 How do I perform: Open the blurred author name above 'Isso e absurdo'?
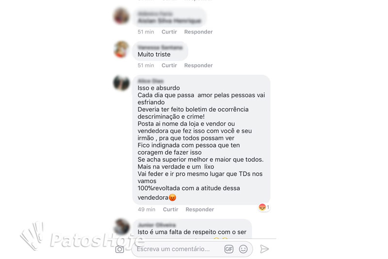[151, 81]
